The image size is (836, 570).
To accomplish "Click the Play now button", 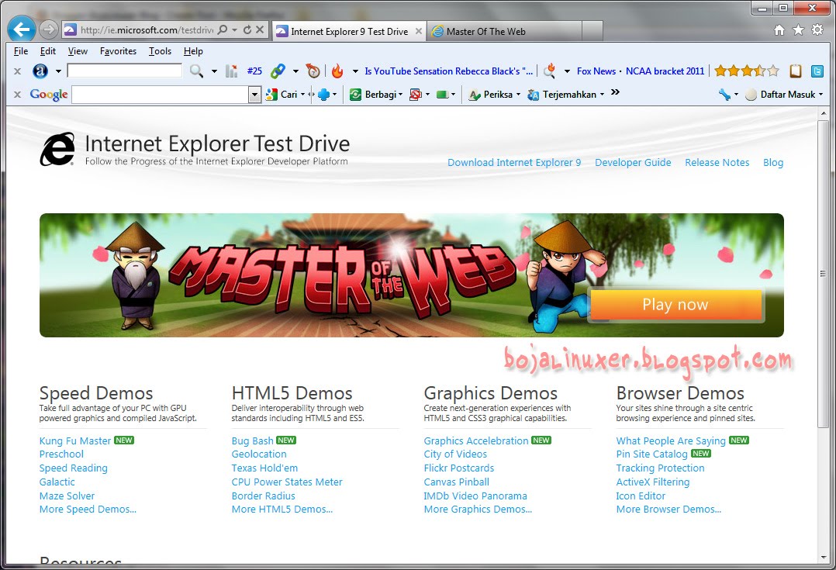I will pos(675,305).
